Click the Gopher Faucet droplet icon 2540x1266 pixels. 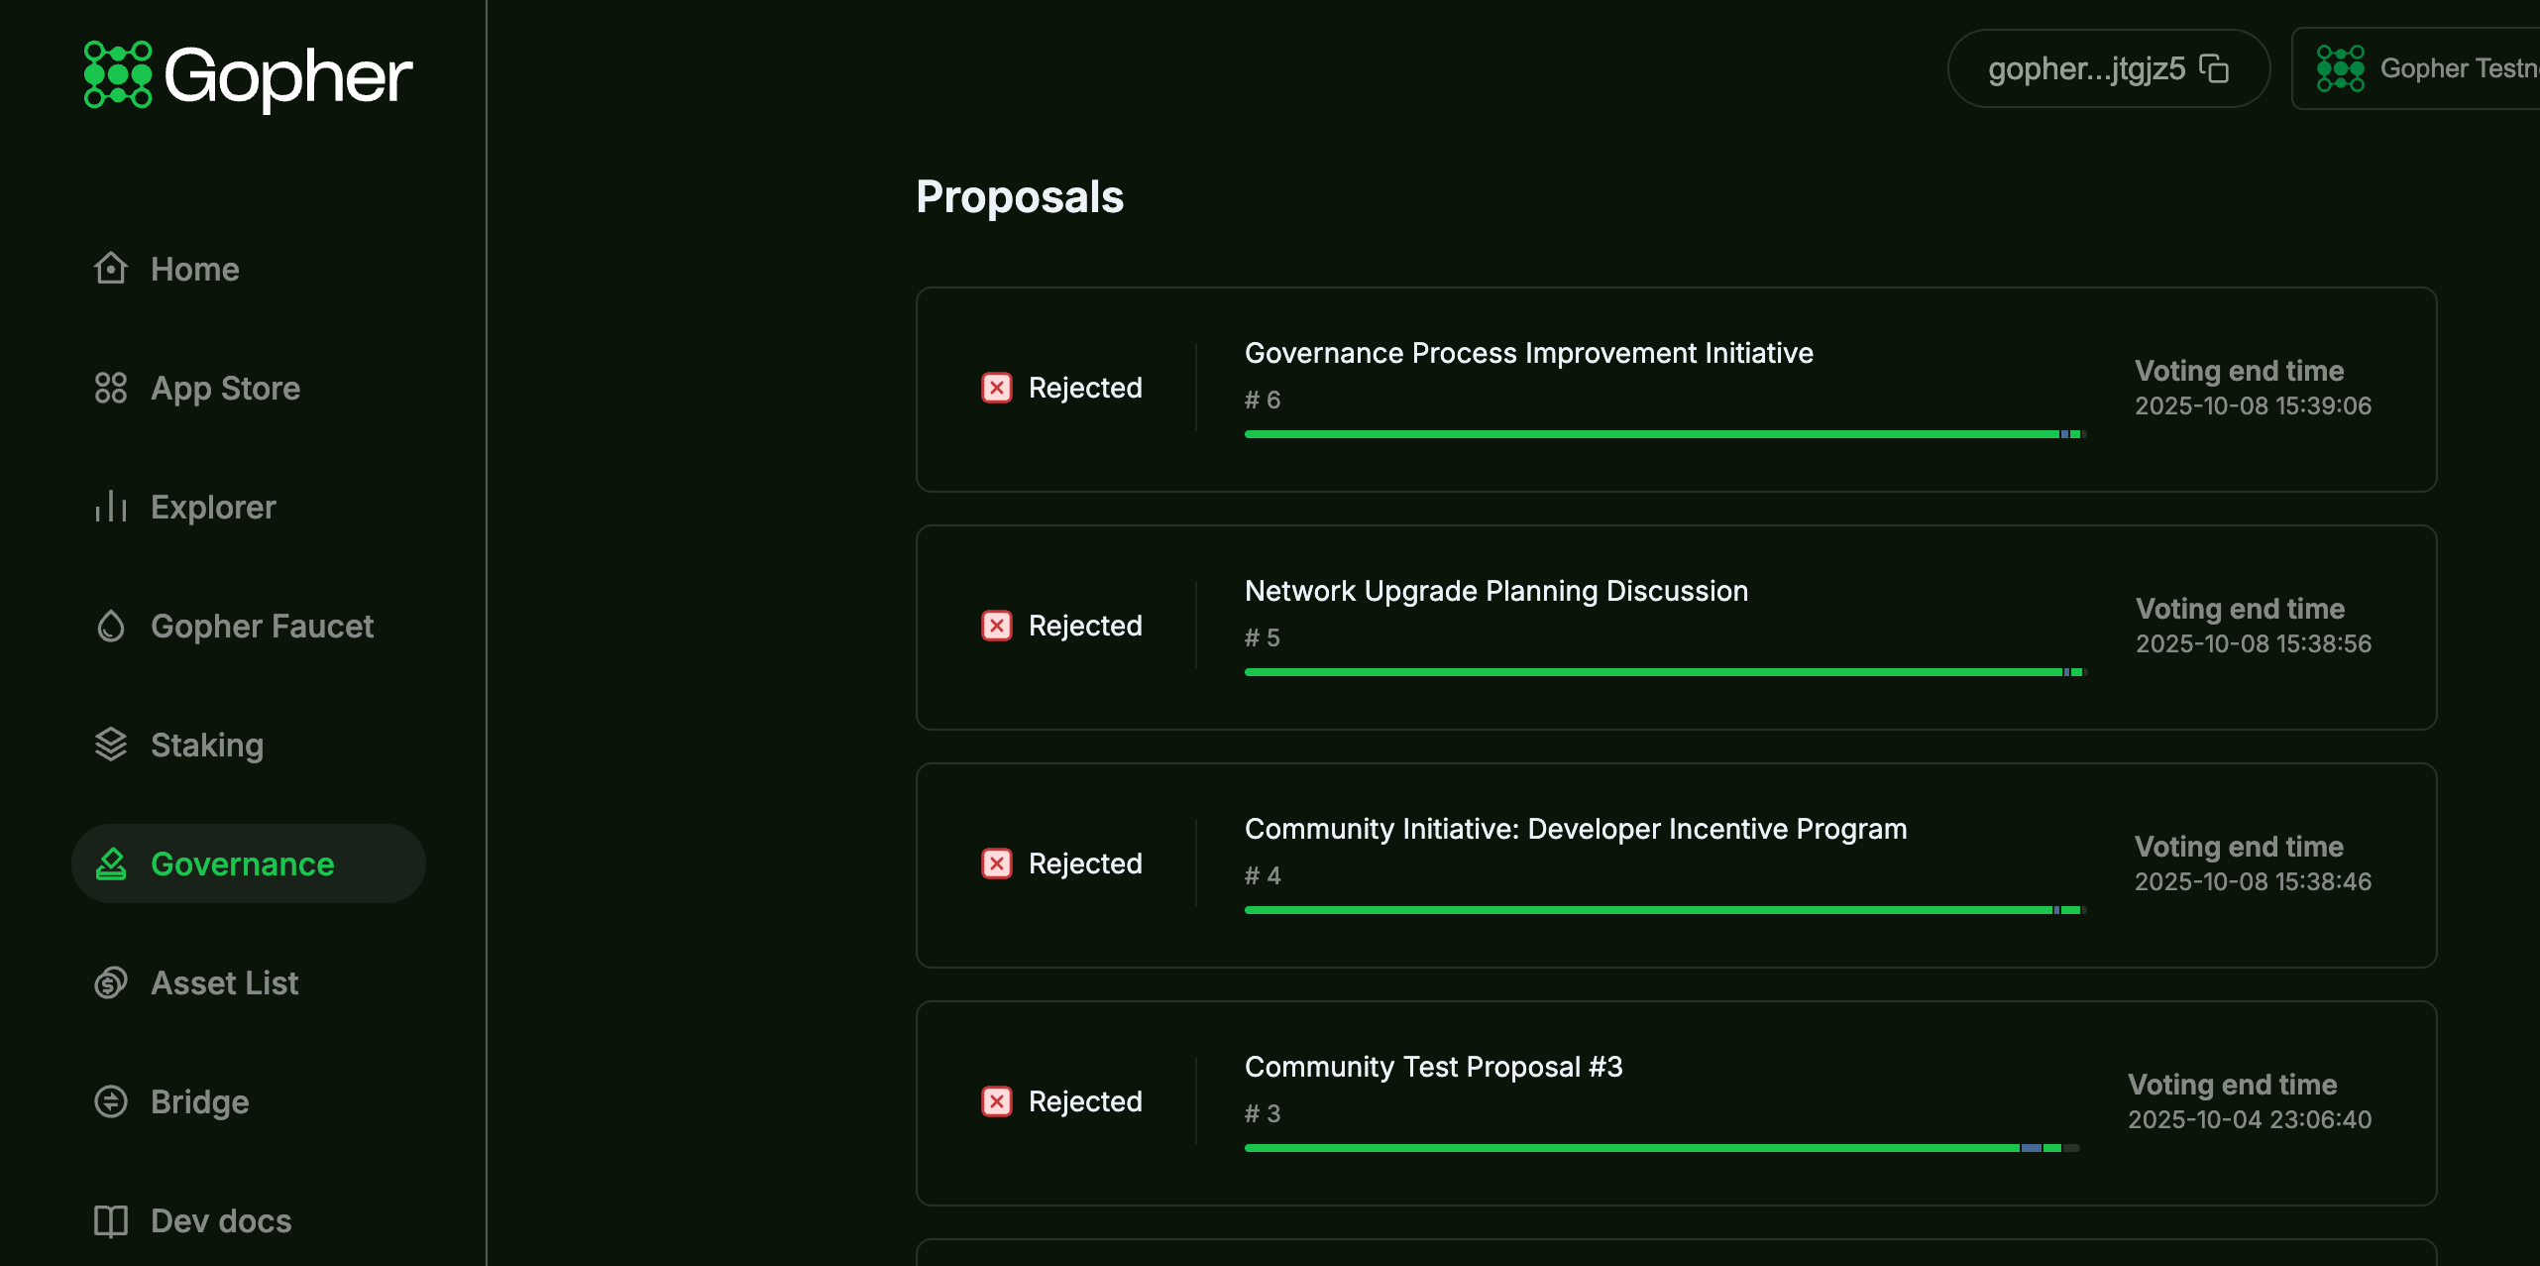click(x=111, y=626)
